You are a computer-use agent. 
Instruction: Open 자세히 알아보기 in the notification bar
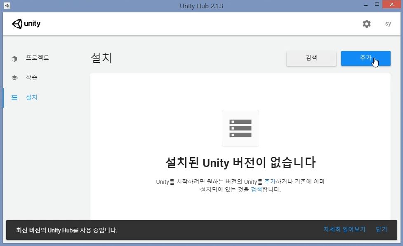tap(344, 230)
